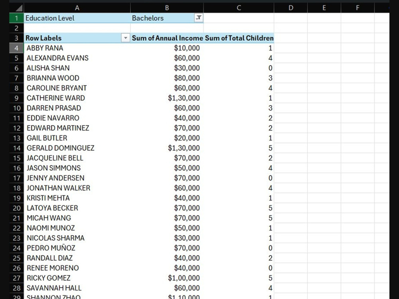Click CATHERINE WARD's $1,30,000 income cell
399x299 pixels.
click(167, 98)
